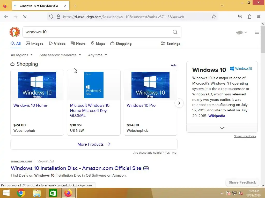265x198 pixels.
Task: Click the padlock site security icon
Action: (x=58, y=17)
